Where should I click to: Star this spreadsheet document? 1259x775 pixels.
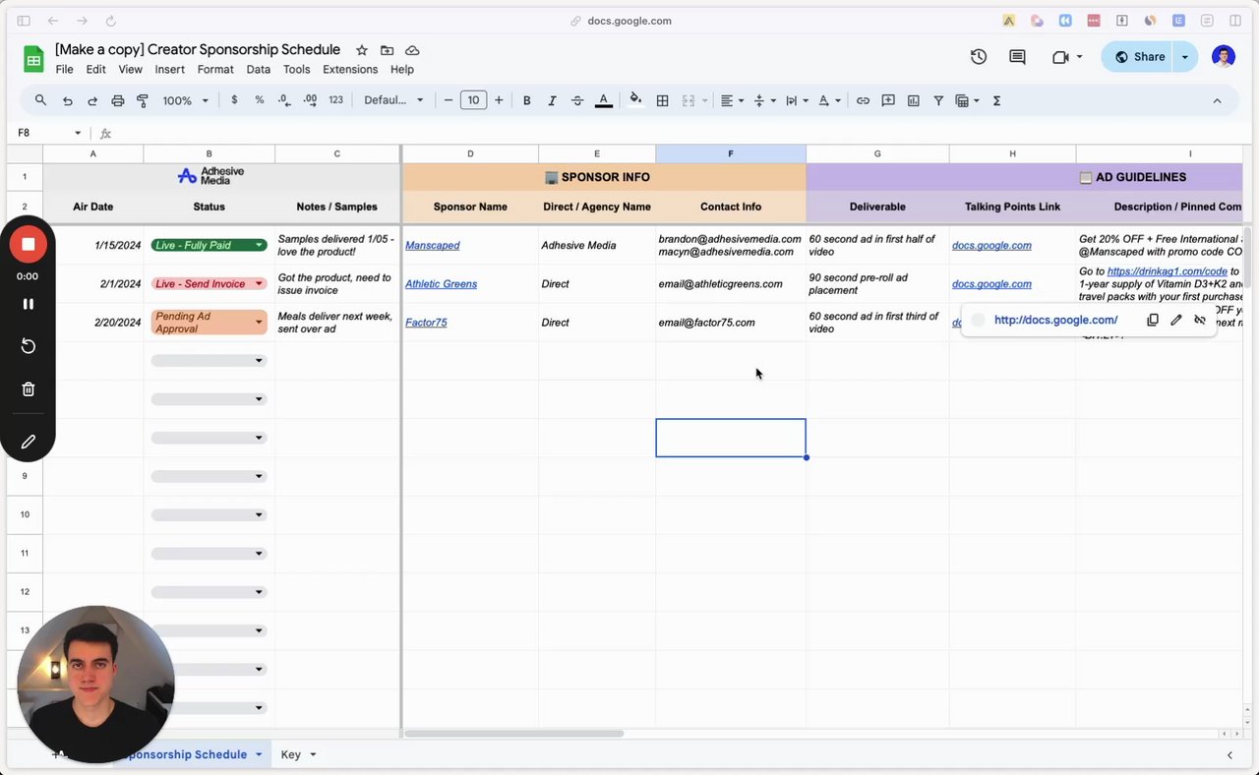pyautogui.click(x=362, y=50)
